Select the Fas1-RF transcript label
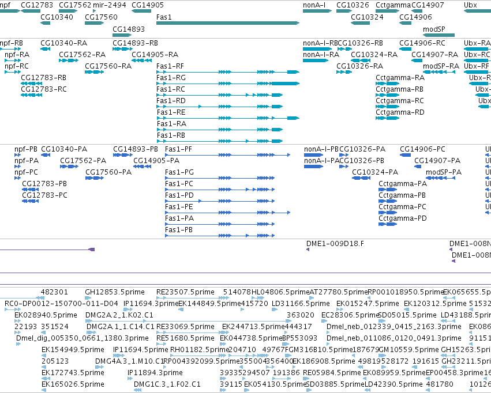The image size is (491, 393). 170,66
